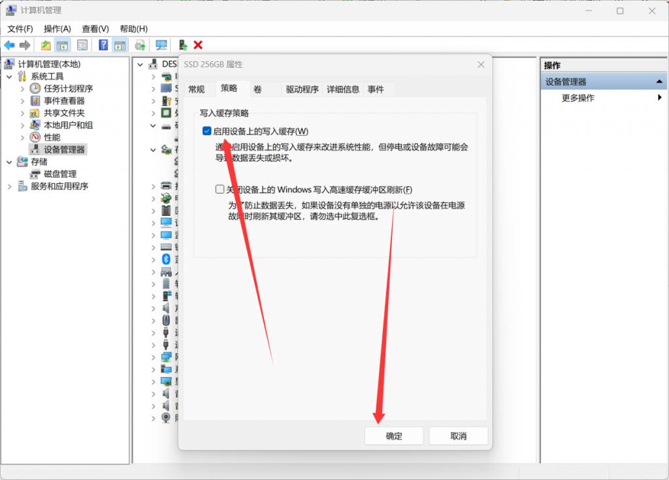Expand the 服务和应用程序 node

point(9,187)
